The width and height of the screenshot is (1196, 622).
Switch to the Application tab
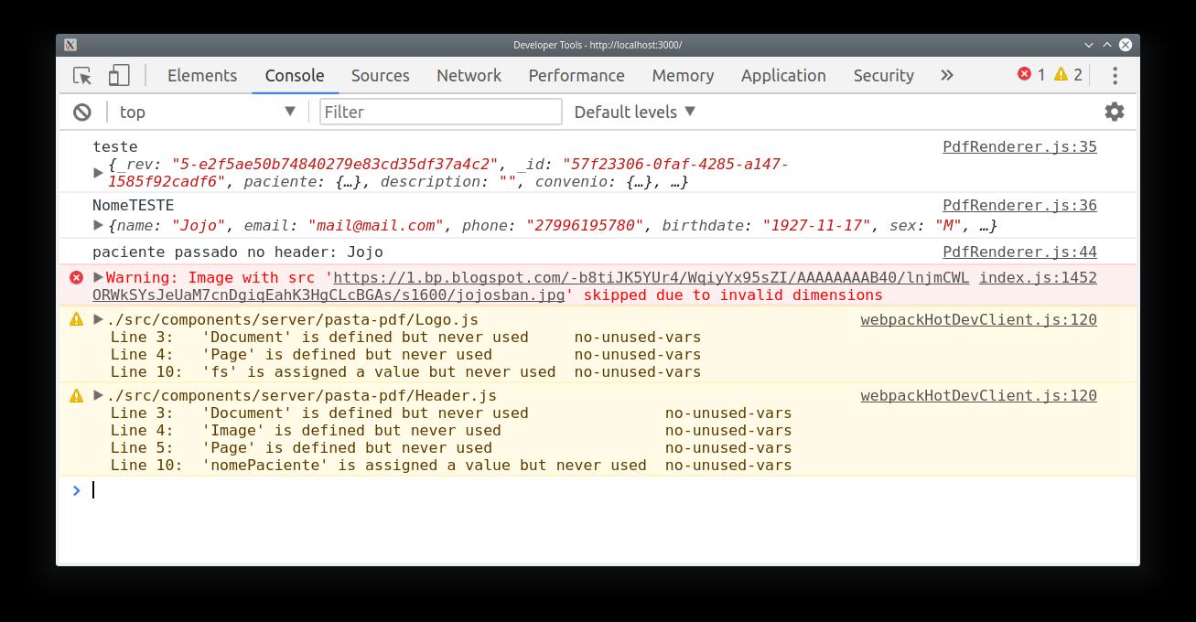pyautogui.click(x=783, y=75)
